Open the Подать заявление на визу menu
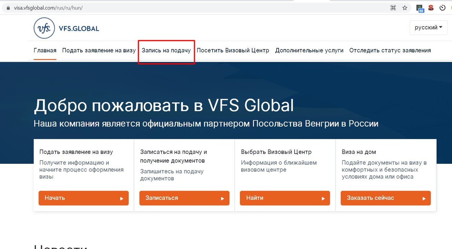452x249 pixels. click(x=99, y=50)
